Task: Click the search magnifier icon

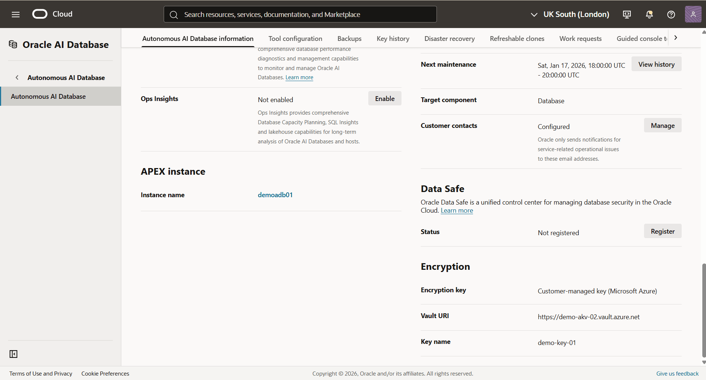Action: (174, 14)
